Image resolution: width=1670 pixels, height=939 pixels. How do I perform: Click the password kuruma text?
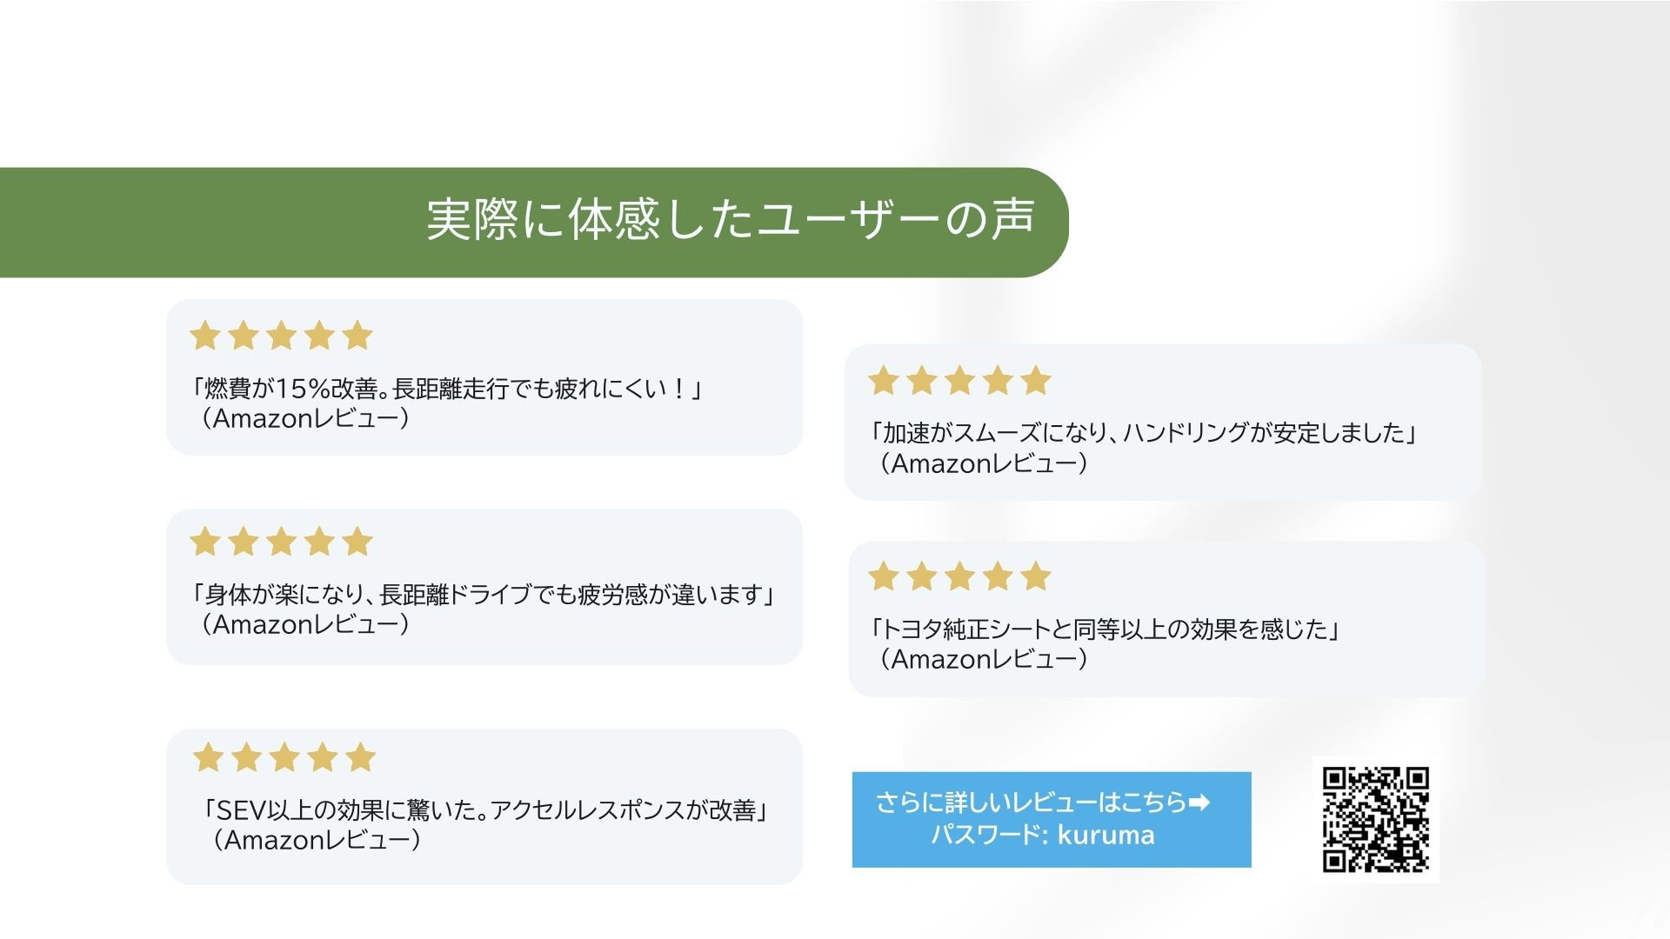(x=1042, y=836)
